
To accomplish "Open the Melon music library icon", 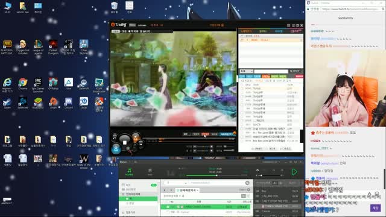I will click(129, 172).
